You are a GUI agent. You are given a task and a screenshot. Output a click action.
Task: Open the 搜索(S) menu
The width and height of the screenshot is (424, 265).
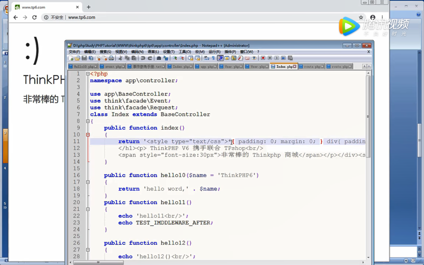[x=105, y=52]
